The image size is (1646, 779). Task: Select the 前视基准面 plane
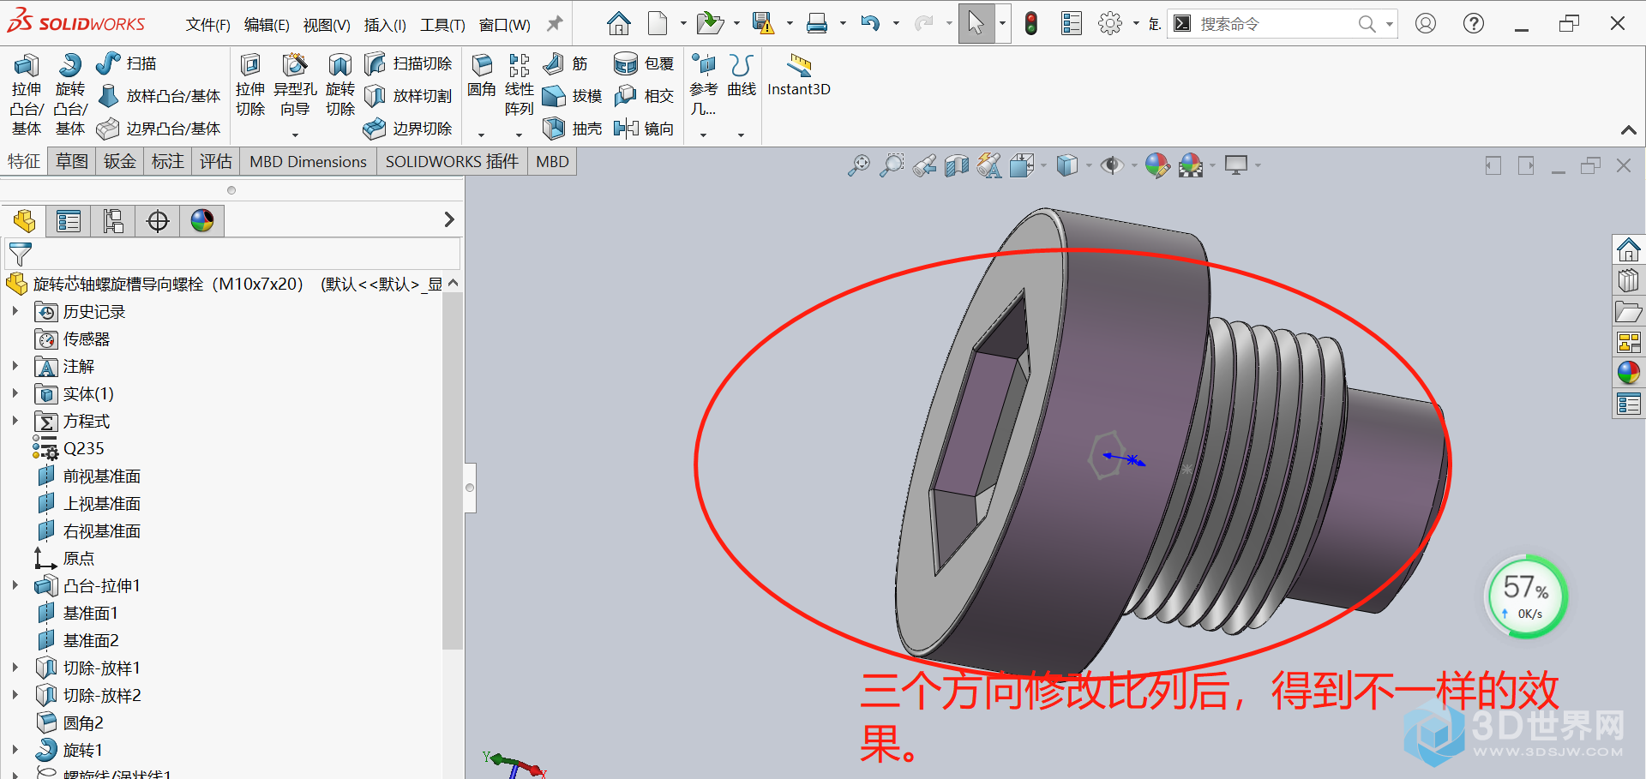click(88, 476)
